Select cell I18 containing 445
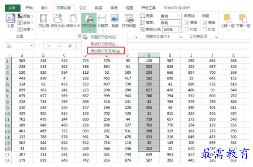 [x=191, y=160]
